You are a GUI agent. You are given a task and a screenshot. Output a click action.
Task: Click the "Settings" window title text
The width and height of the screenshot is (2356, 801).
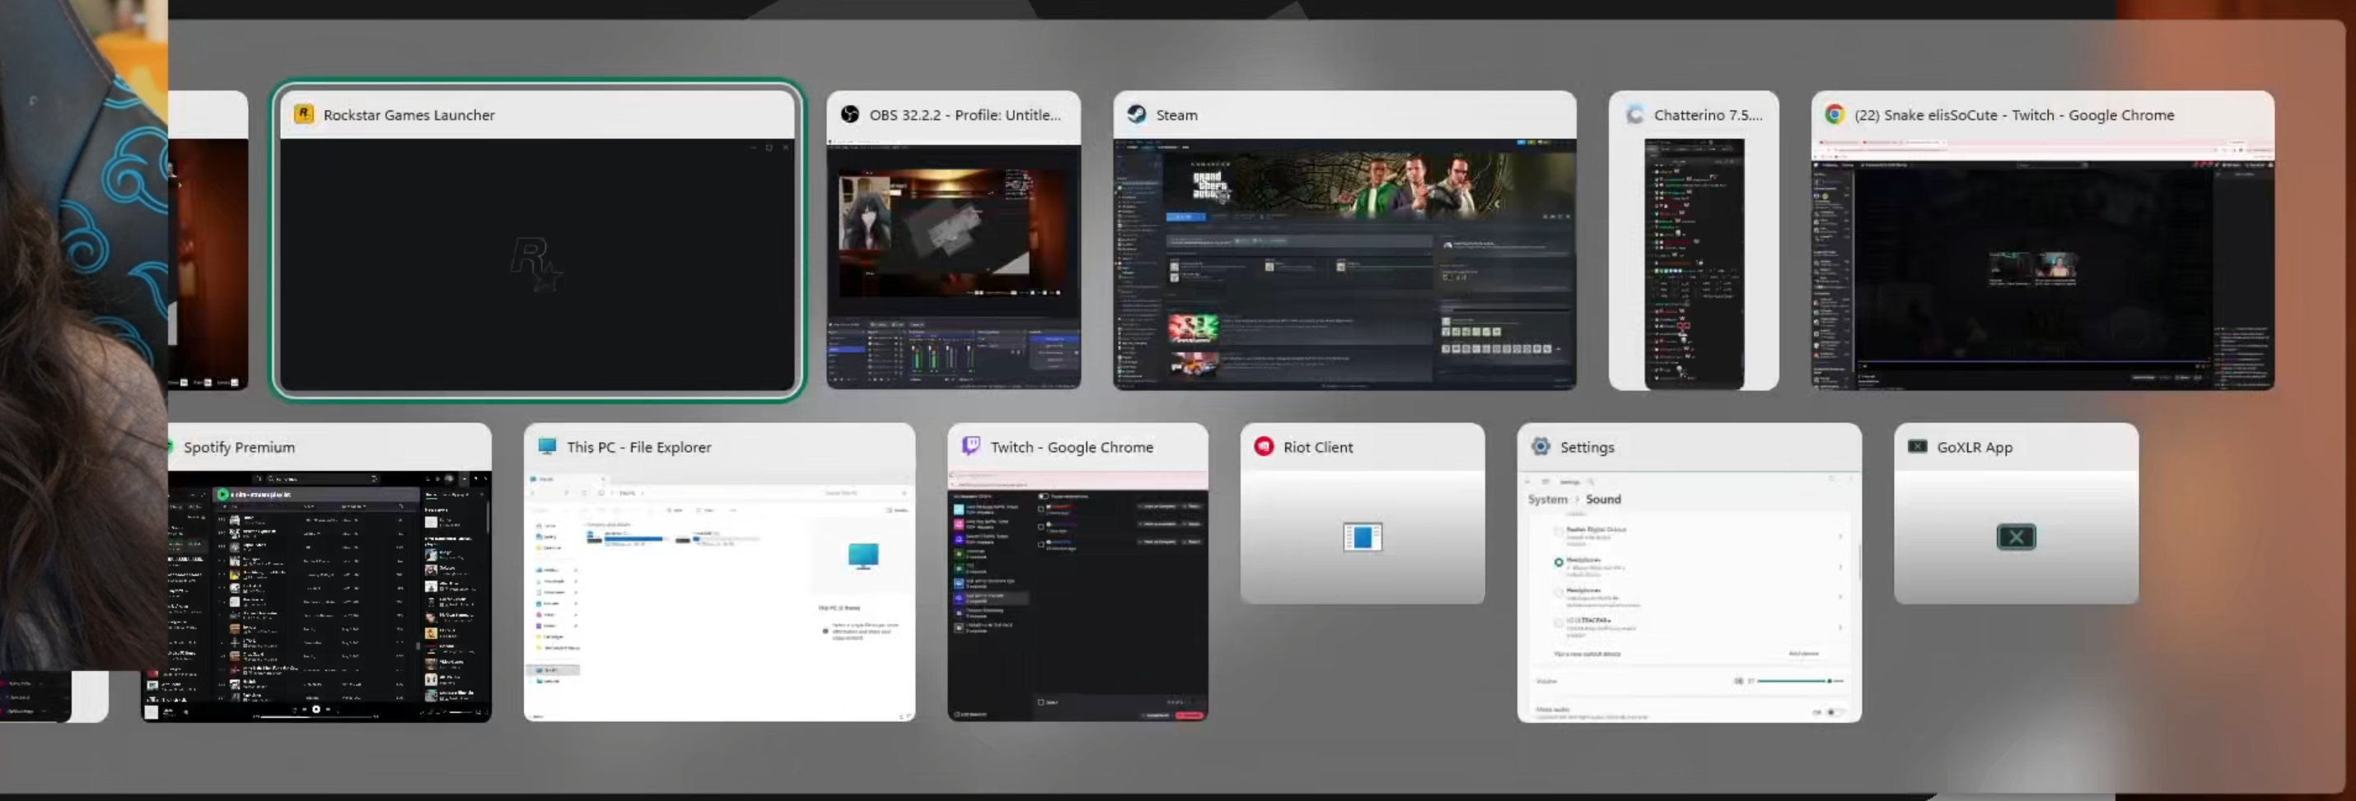(1587, 447)
